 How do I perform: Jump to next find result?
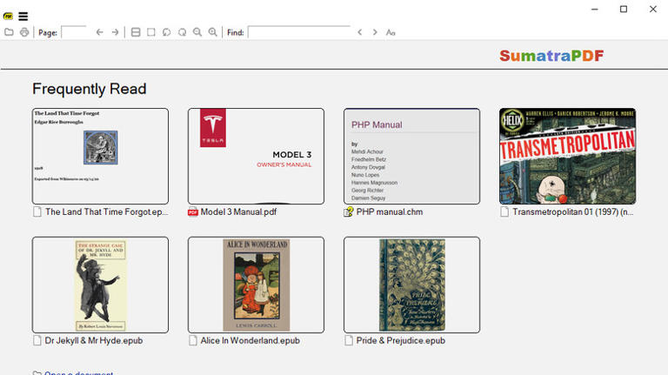(376, 32)
